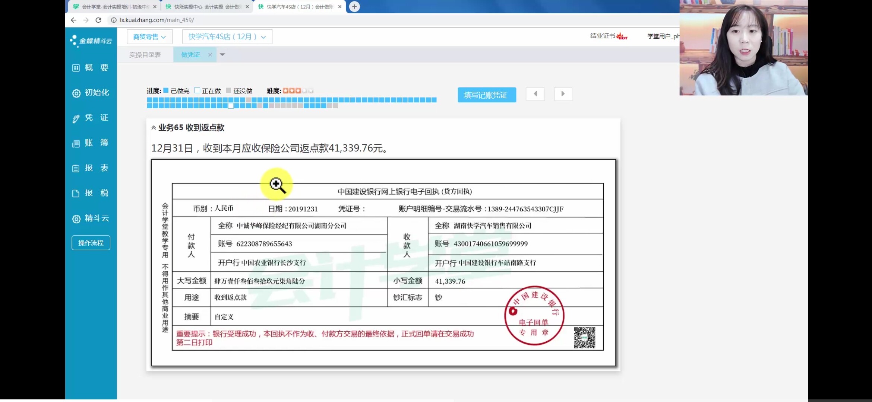
Task: Open a new browser tab
Action: point(354,7)
